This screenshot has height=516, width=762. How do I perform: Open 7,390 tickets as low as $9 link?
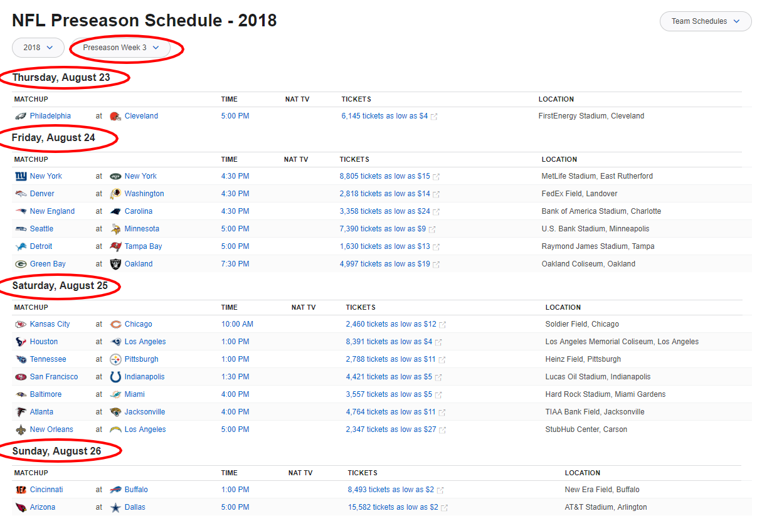(383, 229)
